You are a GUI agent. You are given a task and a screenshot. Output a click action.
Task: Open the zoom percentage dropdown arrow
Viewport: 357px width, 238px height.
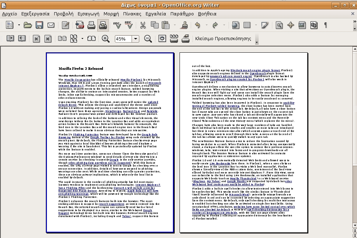point(135,39)
